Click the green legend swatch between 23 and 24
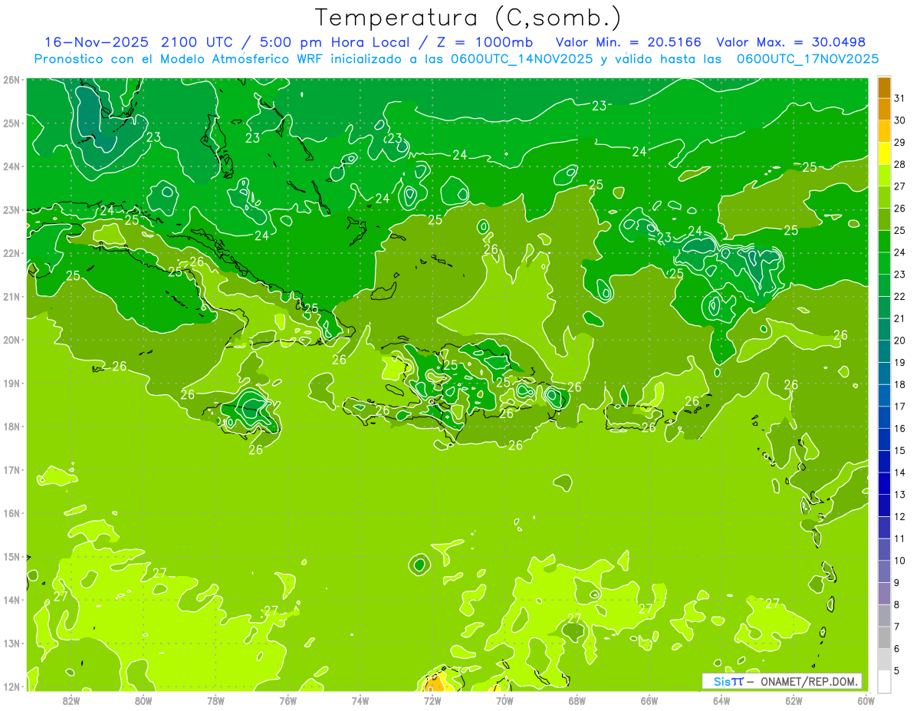920x711 pixels. (x=884, y=263)
